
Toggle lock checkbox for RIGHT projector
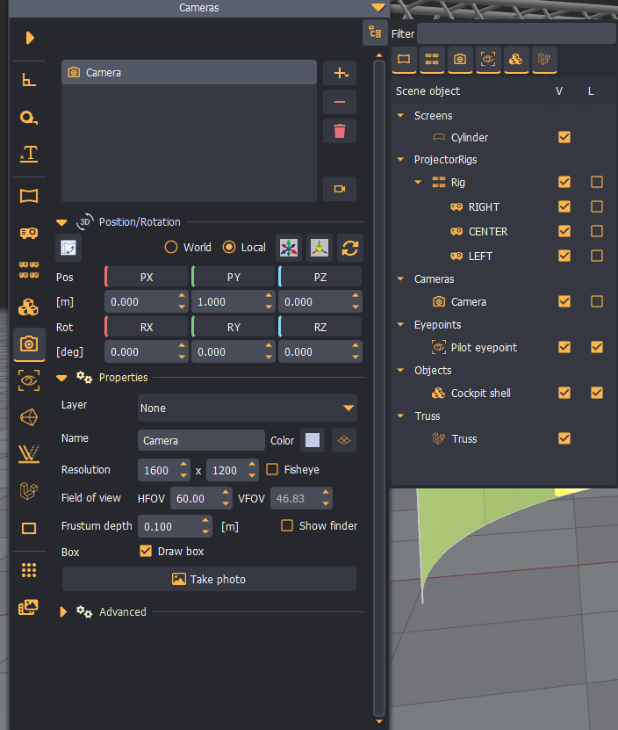pos(597,206)
